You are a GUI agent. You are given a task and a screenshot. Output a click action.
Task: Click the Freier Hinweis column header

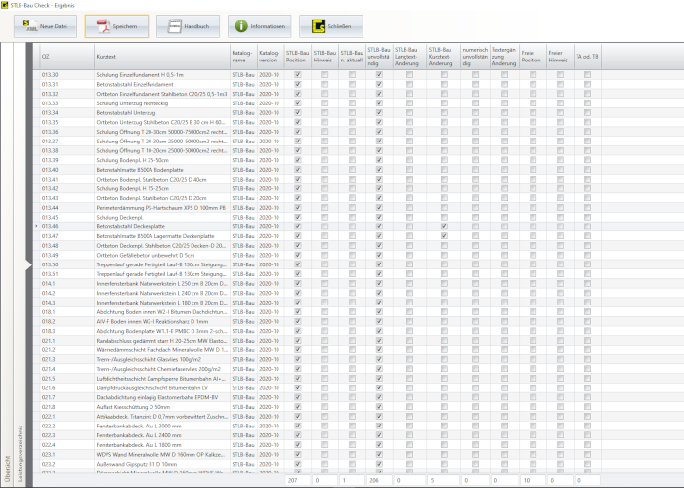(560, 57)
